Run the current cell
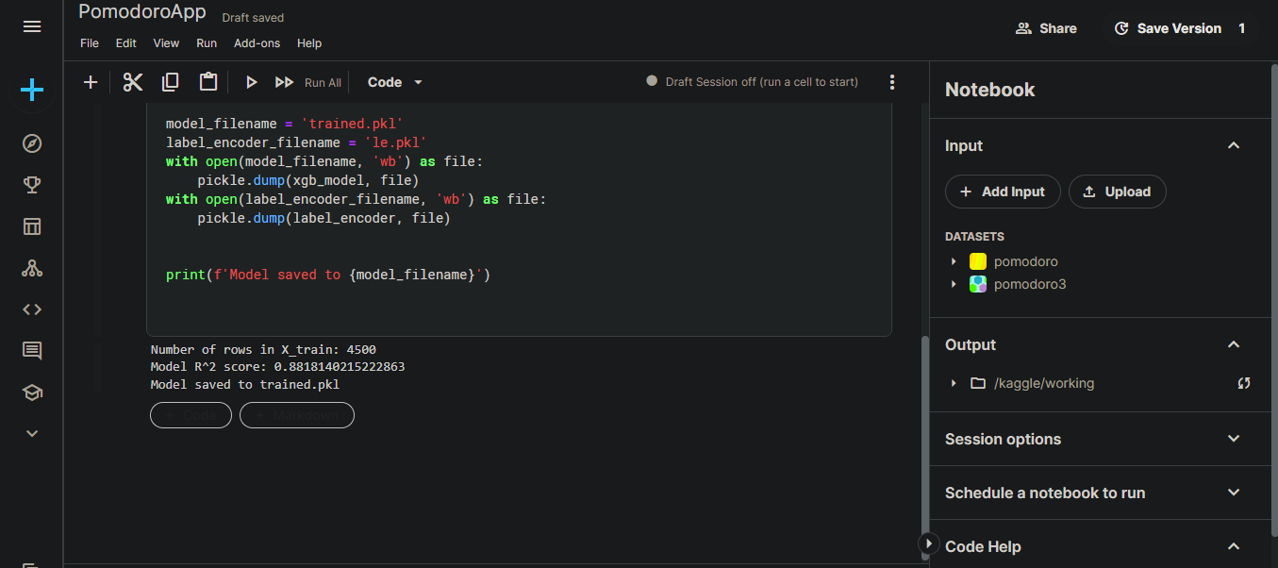This screenshot has height=568, width=1278. 251,82
